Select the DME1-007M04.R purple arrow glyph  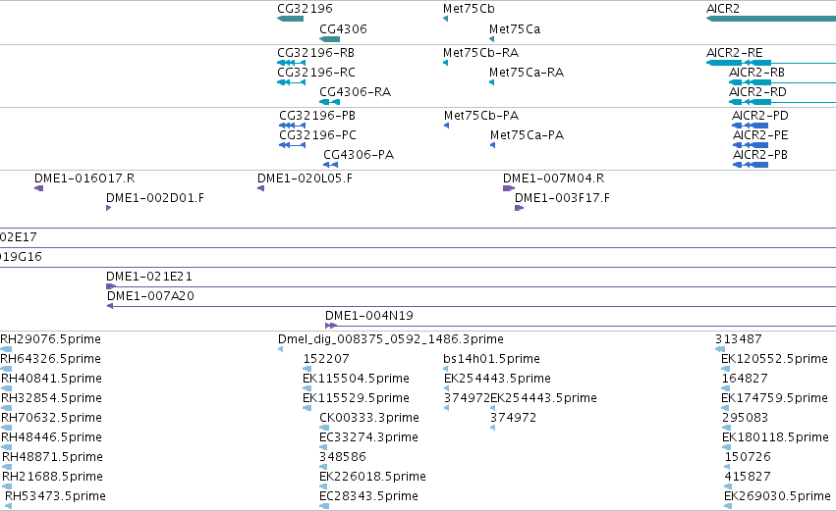(x=509, y=188)
